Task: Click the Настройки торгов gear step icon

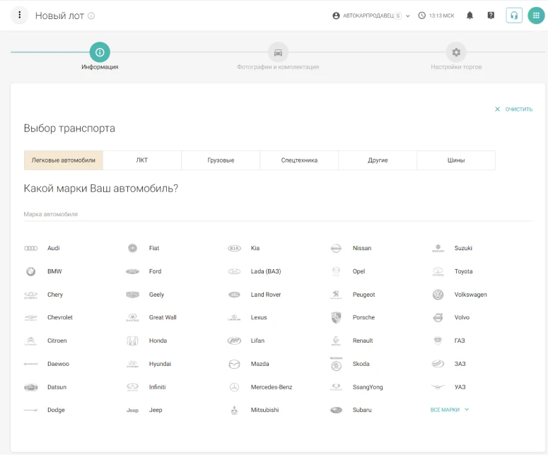Action: (456, 52)
